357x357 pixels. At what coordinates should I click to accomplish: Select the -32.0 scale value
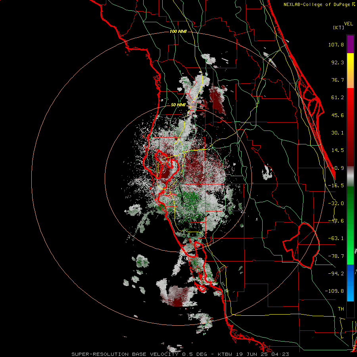pos(336,203)
